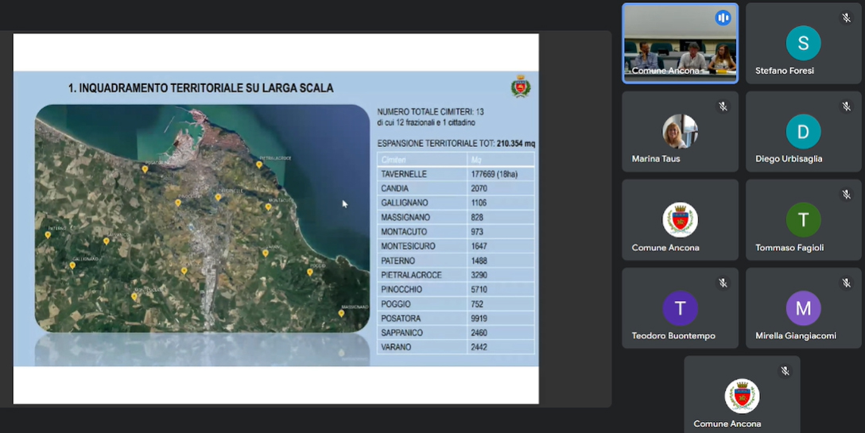This screenshot has width=865, height=433.
Task: Click the TAVERNELLE row in the cemetery table
Action: [455, 174]
